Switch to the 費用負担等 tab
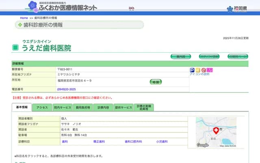This screenshot has width=260, height=163. tap(82, 108)
